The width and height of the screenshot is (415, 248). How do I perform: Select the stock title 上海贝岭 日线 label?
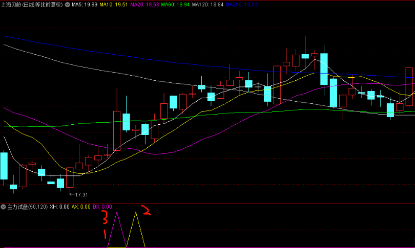tap(32, 5)
